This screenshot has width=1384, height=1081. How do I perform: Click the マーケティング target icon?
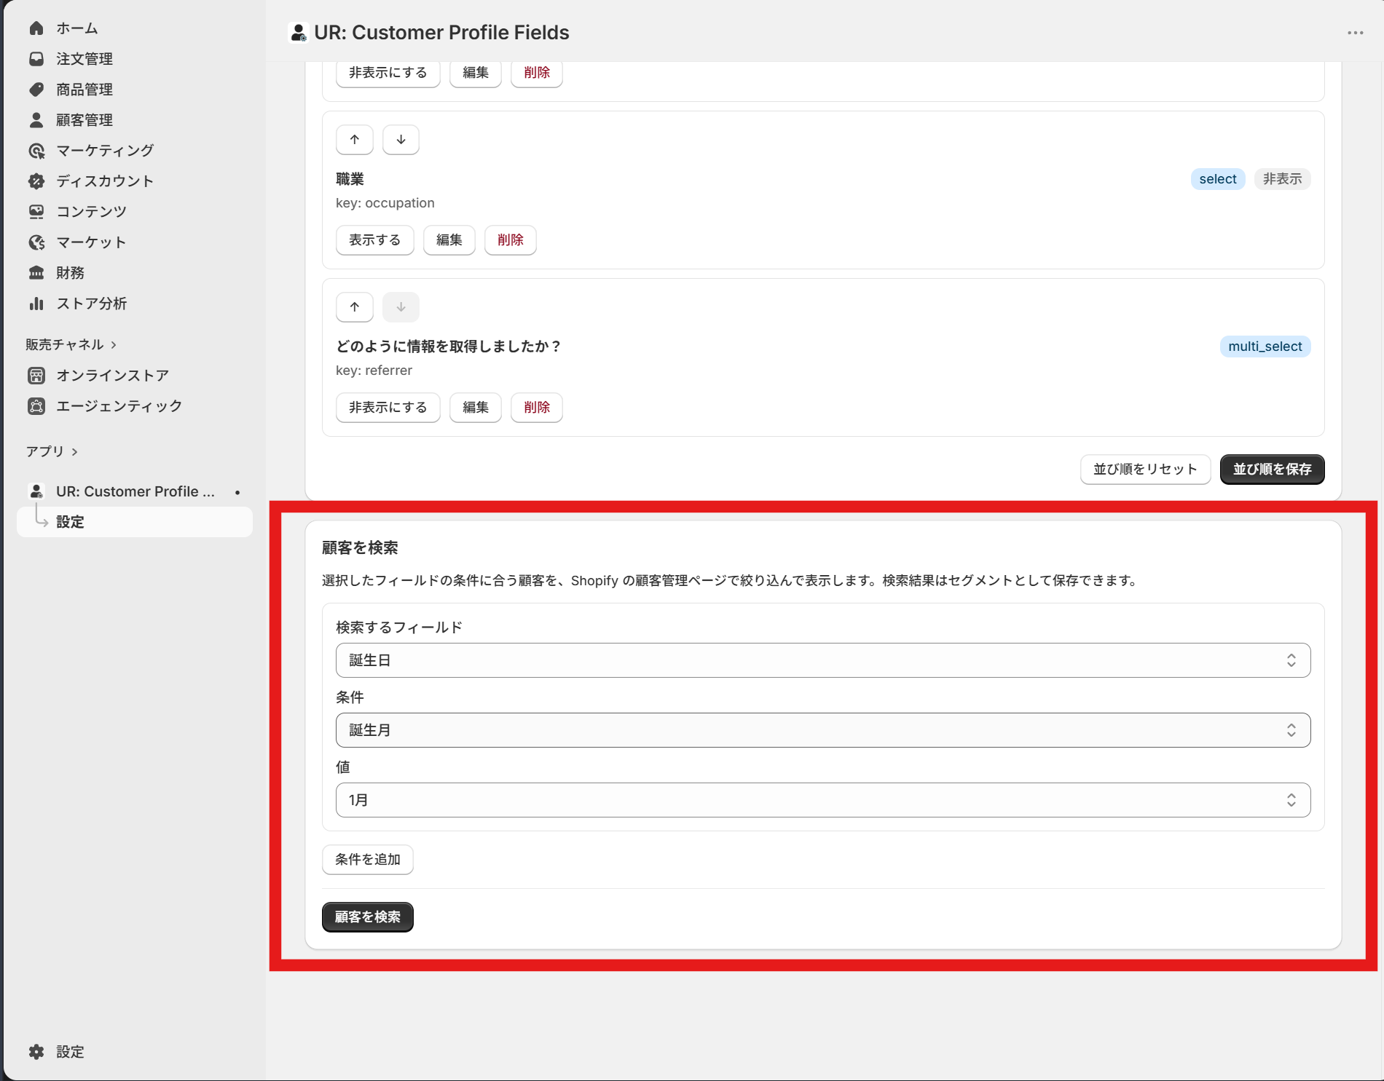36,151
